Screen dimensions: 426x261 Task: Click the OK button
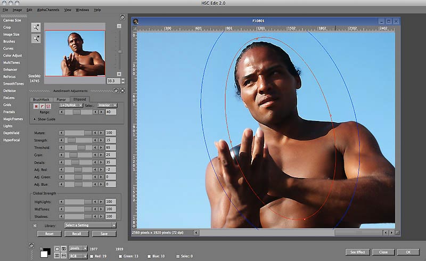[x=408, y=252]
